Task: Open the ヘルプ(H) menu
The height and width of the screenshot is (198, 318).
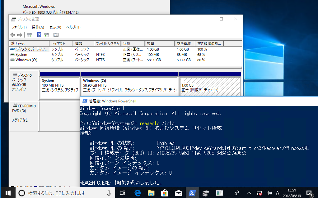Action: point(73,27)
